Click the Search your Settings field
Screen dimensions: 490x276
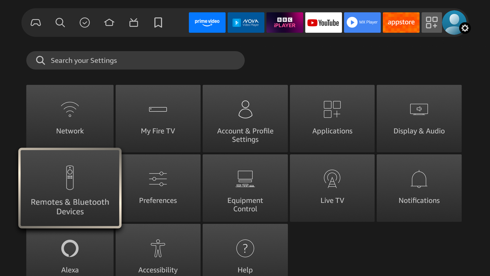click(x=136, y=60)
